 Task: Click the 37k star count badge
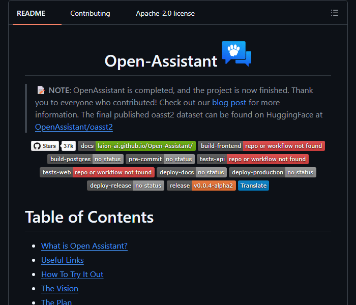tap(68, 146)
